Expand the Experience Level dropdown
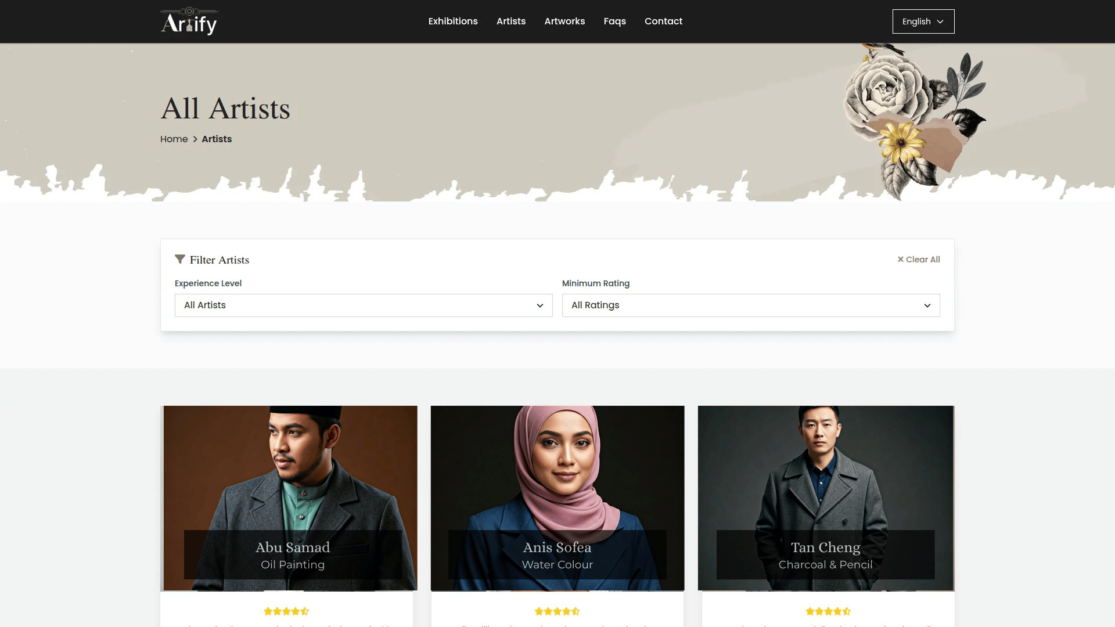1115x627 pixels. [x=364, y=305]
